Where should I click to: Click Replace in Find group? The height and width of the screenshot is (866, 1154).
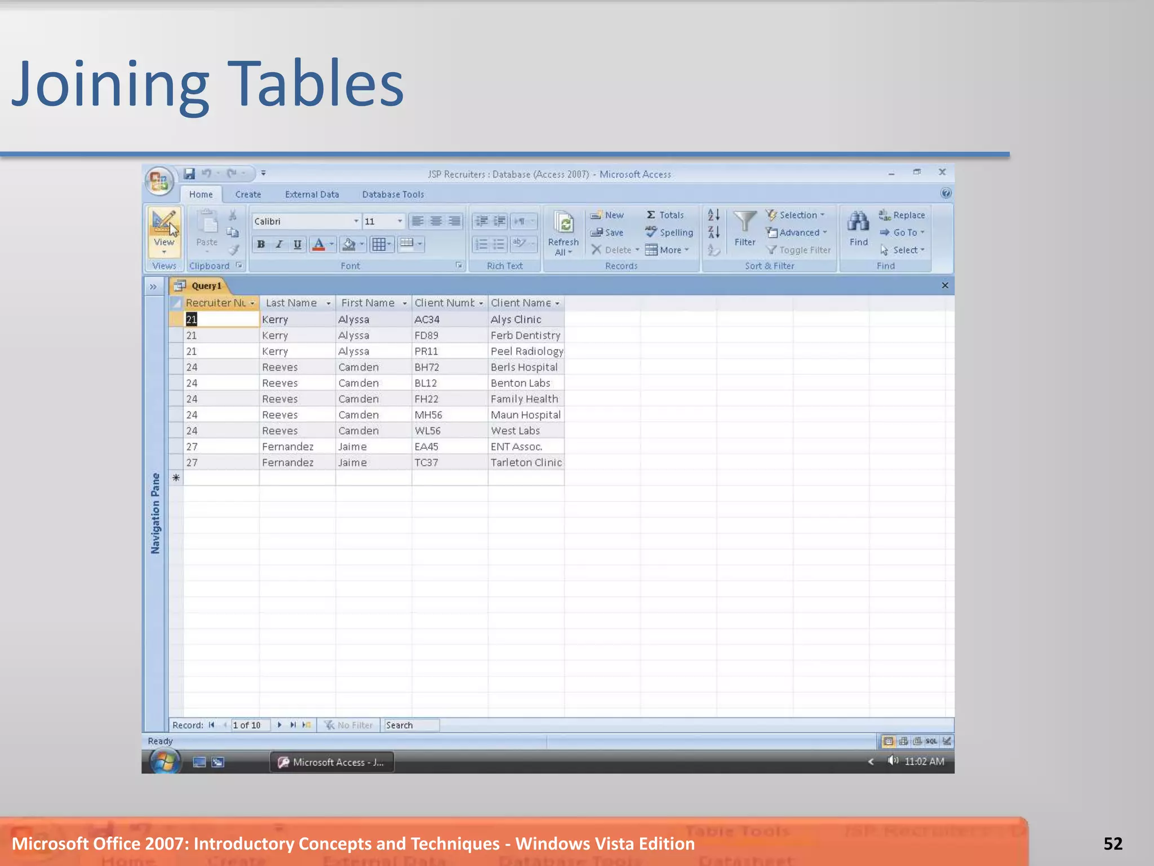(902, 215)
